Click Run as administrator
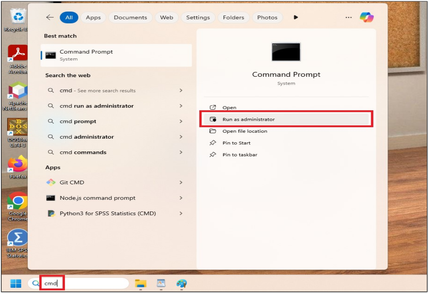The width and height of the screenshot is (428, 293). coord(248,119)
